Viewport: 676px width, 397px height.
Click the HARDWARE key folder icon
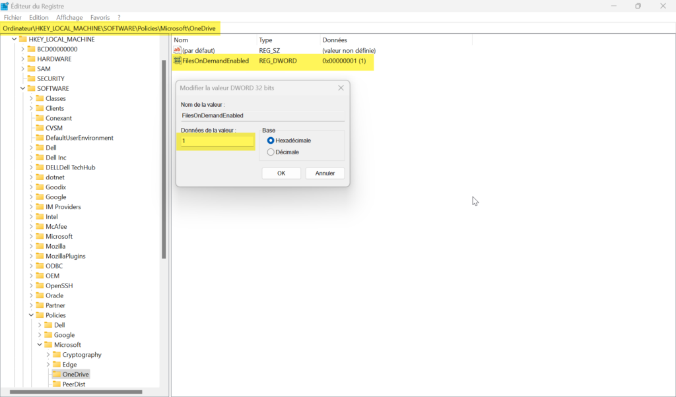31,59
